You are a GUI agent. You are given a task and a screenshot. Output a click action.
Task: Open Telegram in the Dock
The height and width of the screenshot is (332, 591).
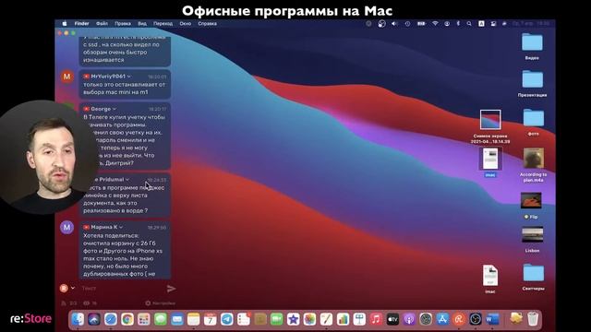coord(227,320)
